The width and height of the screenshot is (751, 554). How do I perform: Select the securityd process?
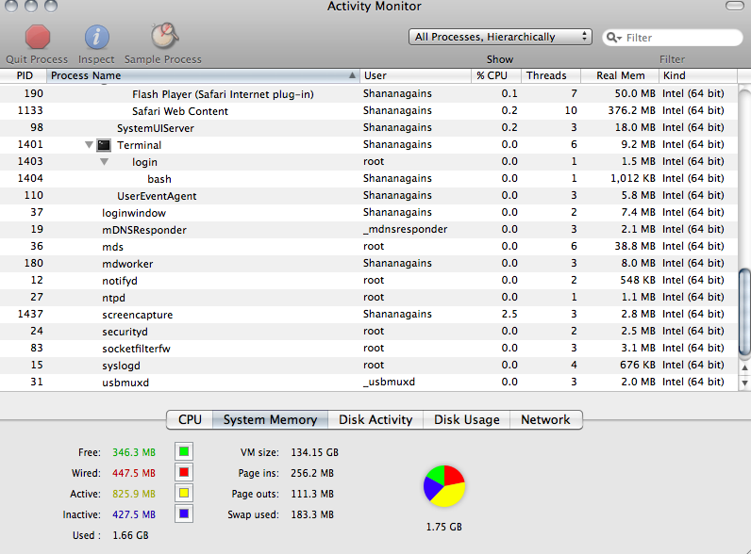(369, 331)
